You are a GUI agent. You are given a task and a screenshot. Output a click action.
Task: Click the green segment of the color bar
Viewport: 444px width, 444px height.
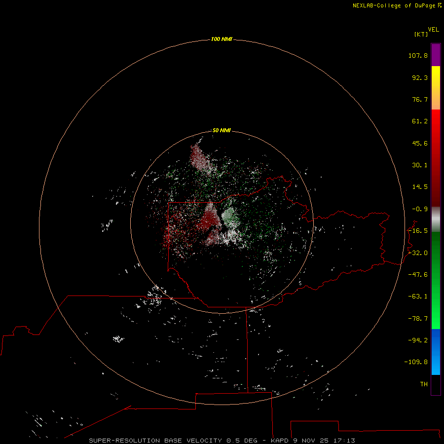436,280
